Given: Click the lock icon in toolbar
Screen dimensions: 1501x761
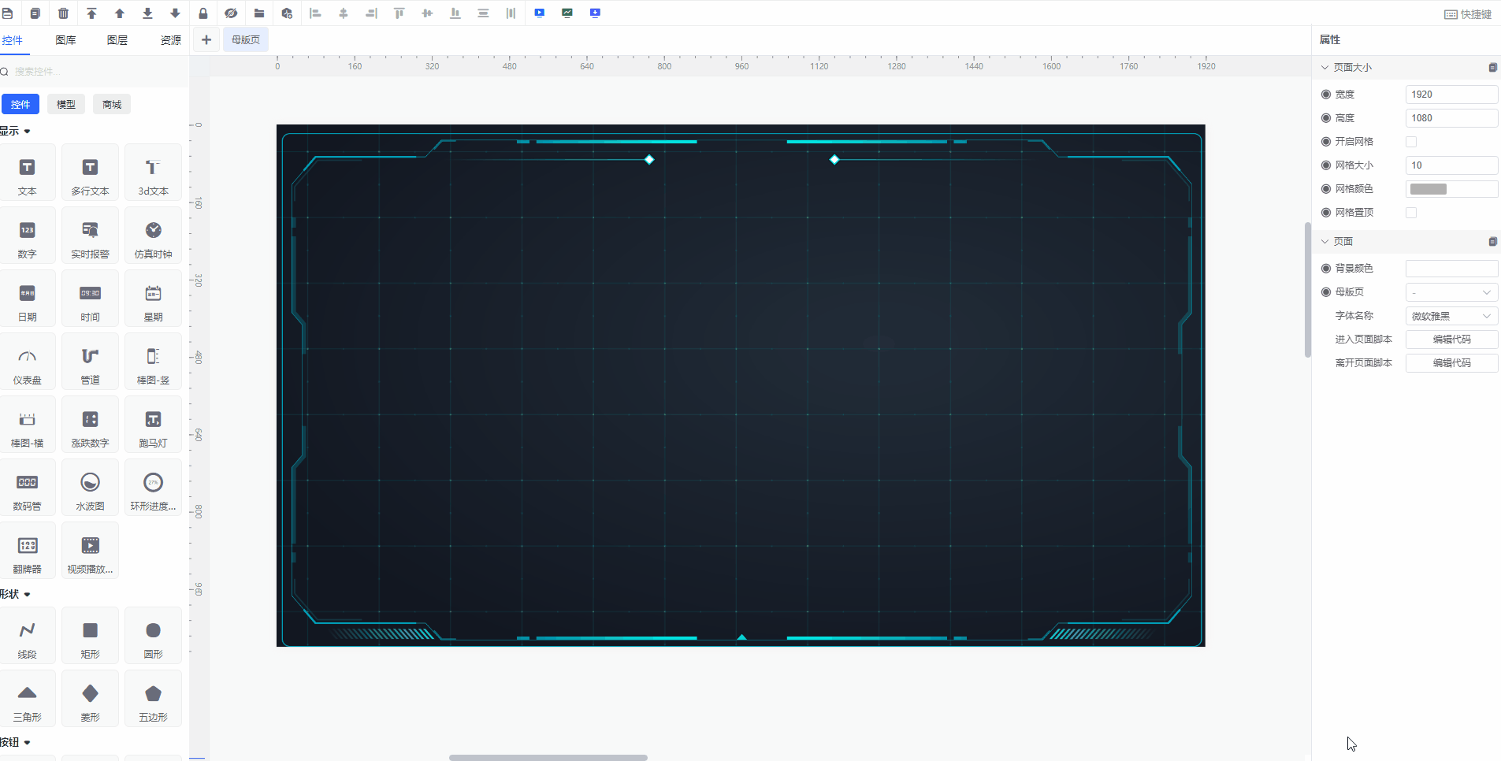Looking at the screenshot, I should coord(203,13).
